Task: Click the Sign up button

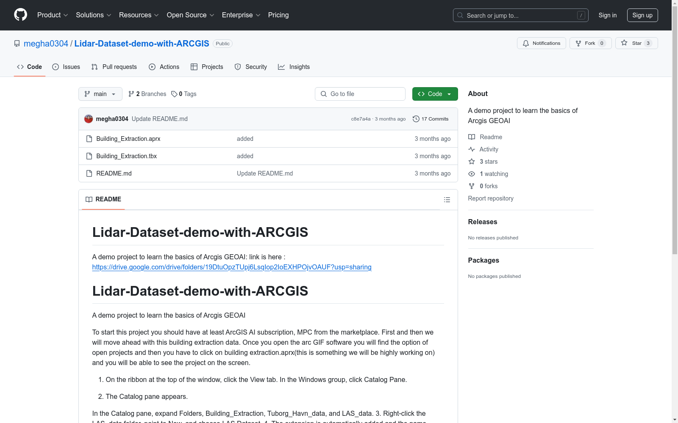Action: point(642,15)
